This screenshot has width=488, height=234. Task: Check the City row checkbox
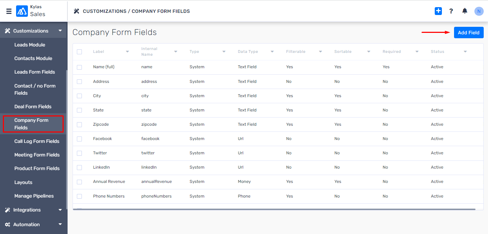pyautogui.click(x=79, y=96)
